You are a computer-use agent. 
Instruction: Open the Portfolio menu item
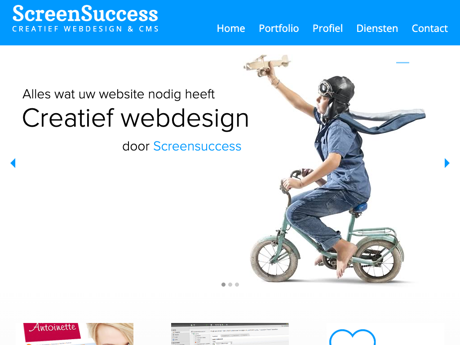tap(279, 28)
